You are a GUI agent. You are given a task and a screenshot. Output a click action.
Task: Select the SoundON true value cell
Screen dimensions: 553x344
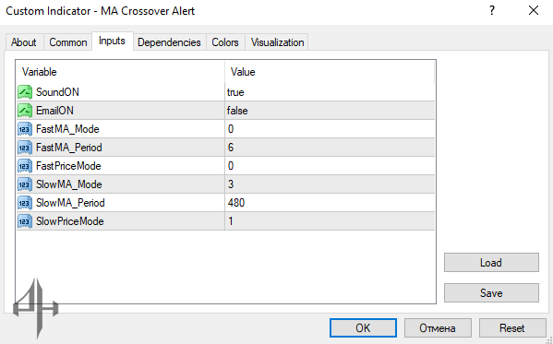point(330,92)
